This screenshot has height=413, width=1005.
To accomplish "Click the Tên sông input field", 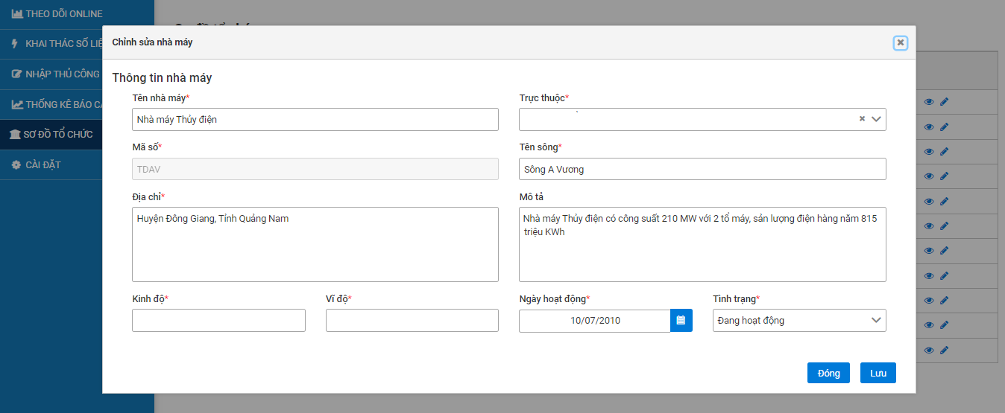I will [x=702, y=169].
